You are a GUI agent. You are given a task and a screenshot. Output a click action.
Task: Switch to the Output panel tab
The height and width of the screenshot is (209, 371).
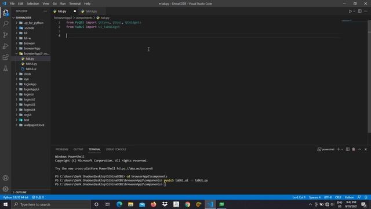click(x=78, y=149)
